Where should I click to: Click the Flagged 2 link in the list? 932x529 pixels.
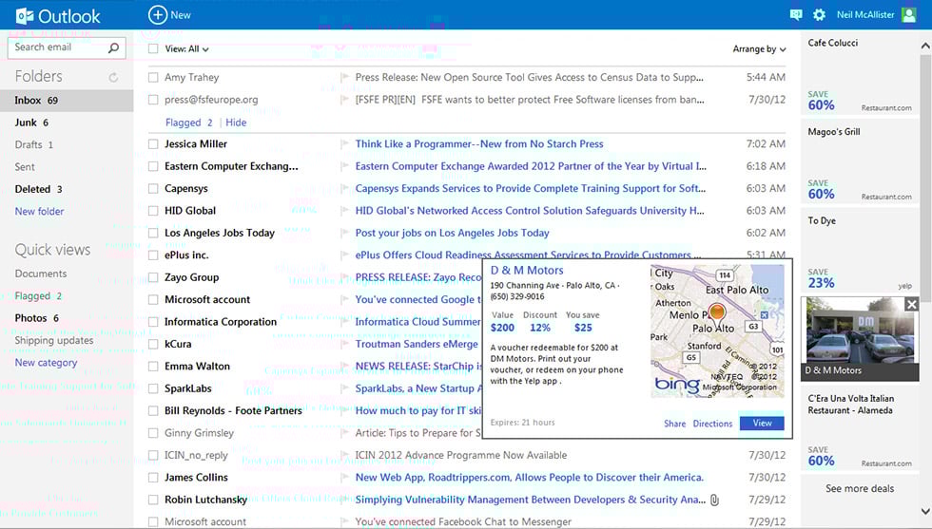coord(189,123)
